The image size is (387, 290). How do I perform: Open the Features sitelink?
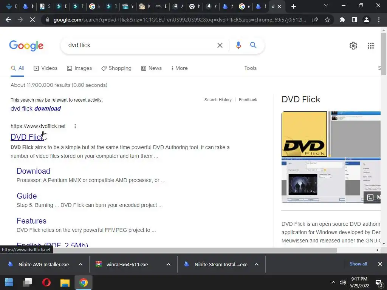coord(31,221)
